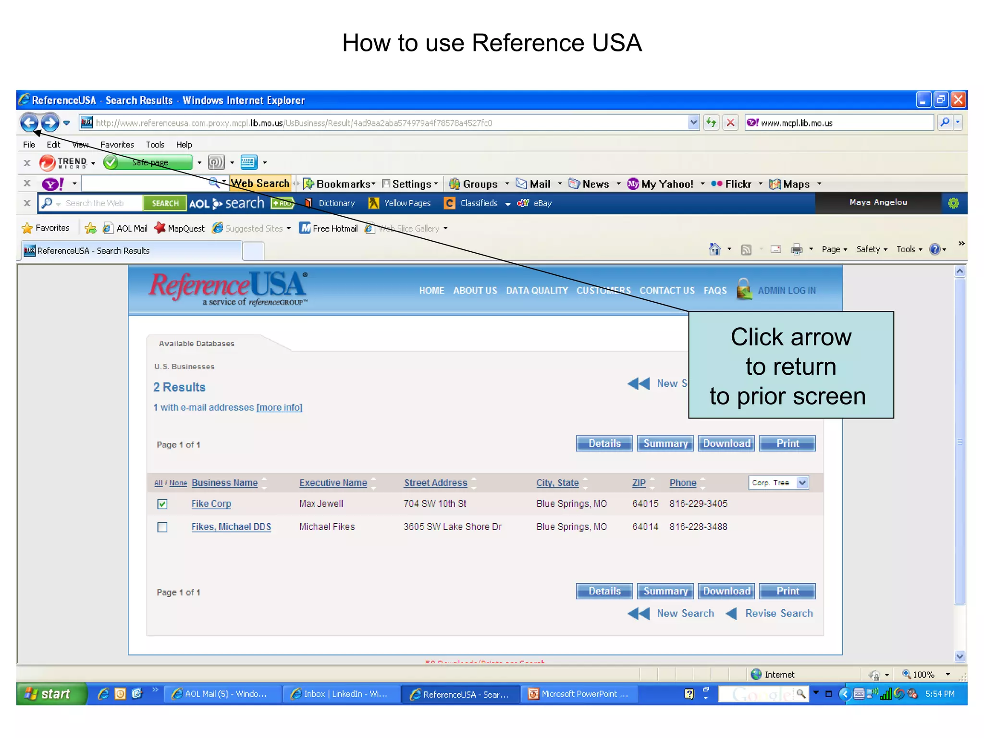Expand the Page menu dropdown
Image resolution: width=984 pixels, height=738 pixels.
[x=834, y=249]
